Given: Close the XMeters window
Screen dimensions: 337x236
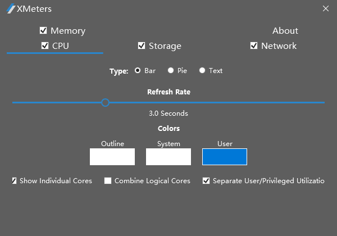Looking at the screenshot, I should (x=326, y=8).
